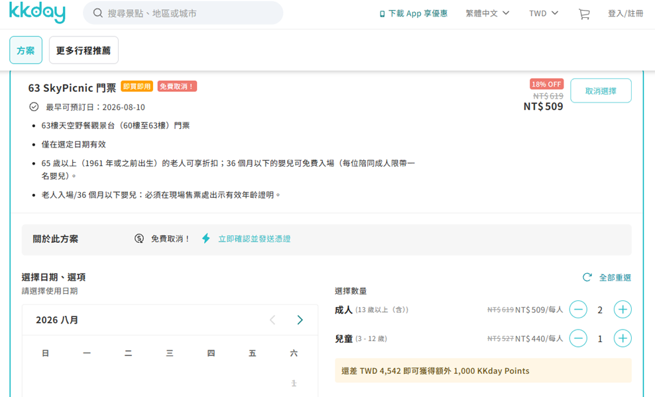Open the KKday logo home link
The image size is (655, 397).
pos(37,12)
